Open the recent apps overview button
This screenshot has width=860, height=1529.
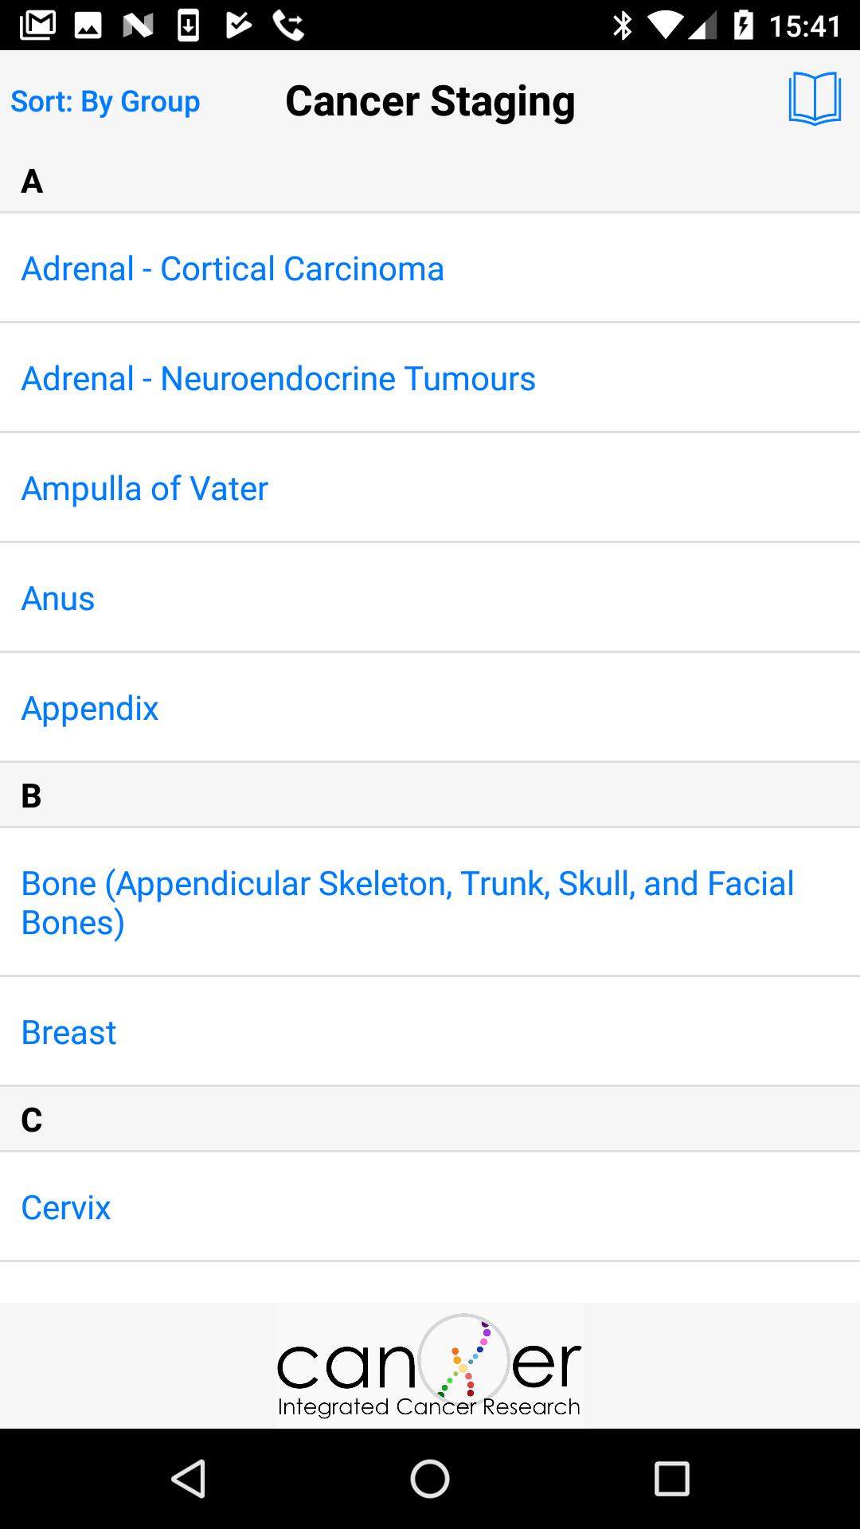(671, 1479)
